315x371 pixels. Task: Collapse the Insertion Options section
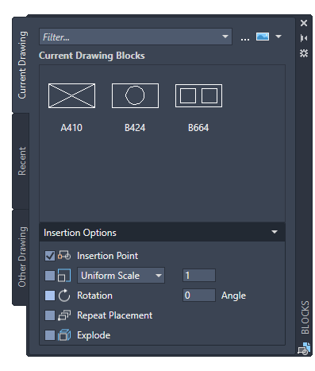click(275, 232)
